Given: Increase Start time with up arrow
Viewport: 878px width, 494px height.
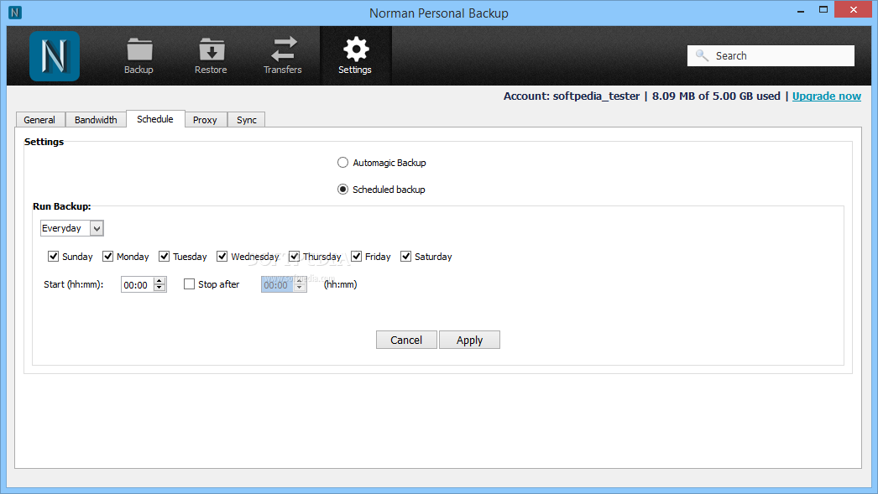Looking at the screenshot, I should pos(160,281).
